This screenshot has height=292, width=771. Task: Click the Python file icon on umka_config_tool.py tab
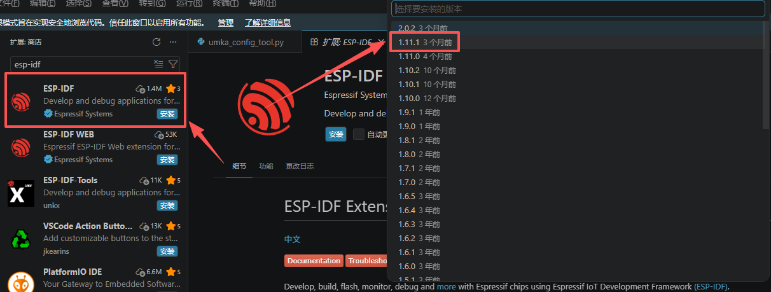[202, 42]
